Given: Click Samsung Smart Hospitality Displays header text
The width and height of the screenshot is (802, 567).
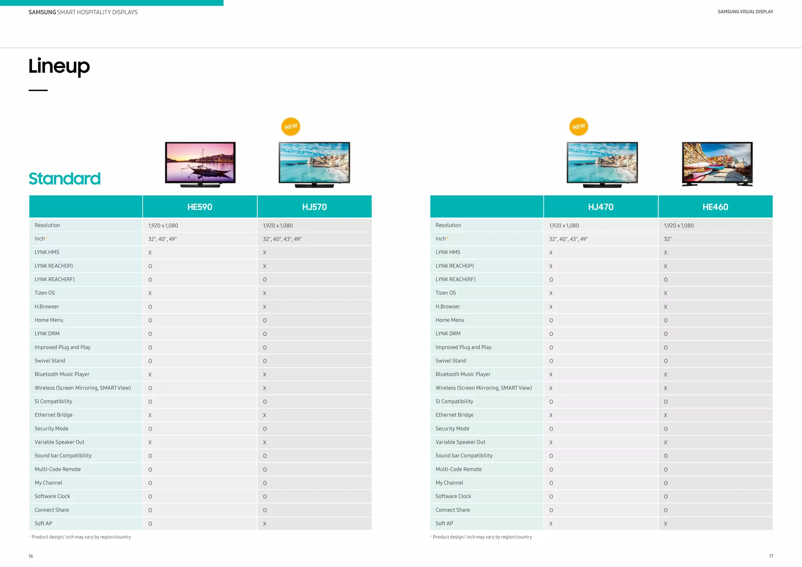Looking at the screenshot, I should pos(83,12).
